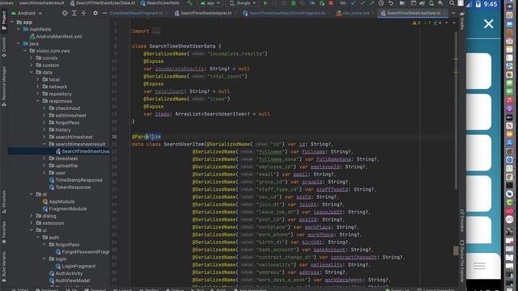
Task: Open the Google device selector dropdown
Action: point(243,3)
